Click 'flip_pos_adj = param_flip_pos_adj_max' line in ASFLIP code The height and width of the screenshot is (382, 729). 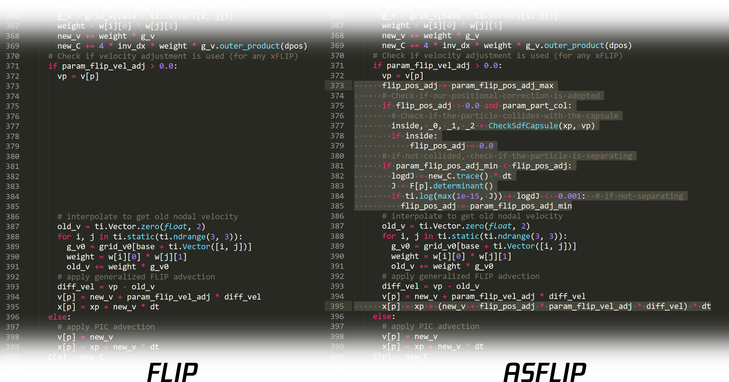point(468,85)
